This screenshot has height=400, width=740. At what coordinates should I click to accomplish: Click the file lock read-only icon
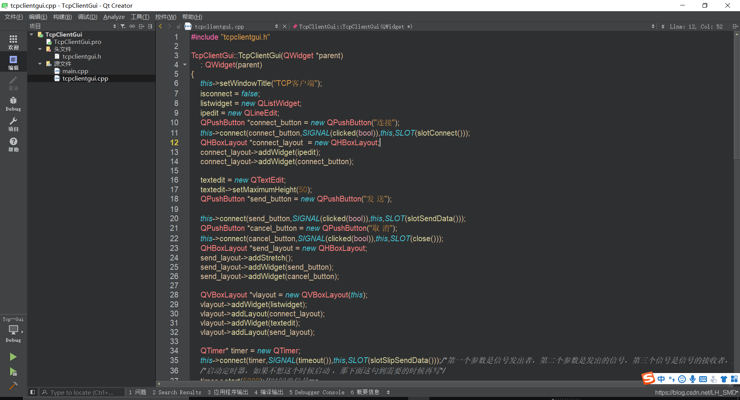(179, 26)
